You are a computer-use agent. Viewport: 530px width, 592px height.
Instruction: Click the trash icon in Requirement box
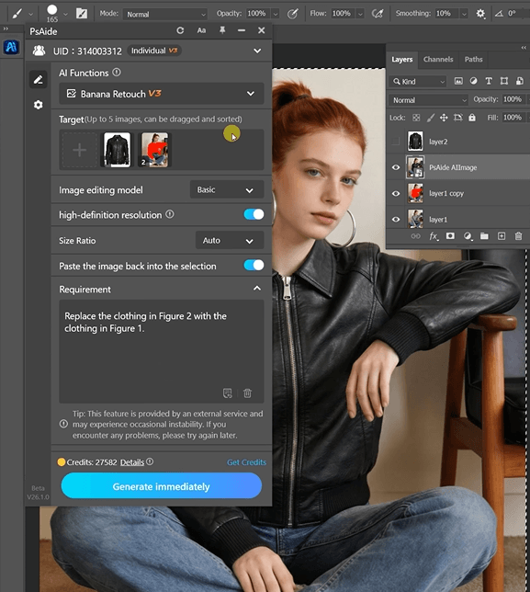(x=247, y=393)
